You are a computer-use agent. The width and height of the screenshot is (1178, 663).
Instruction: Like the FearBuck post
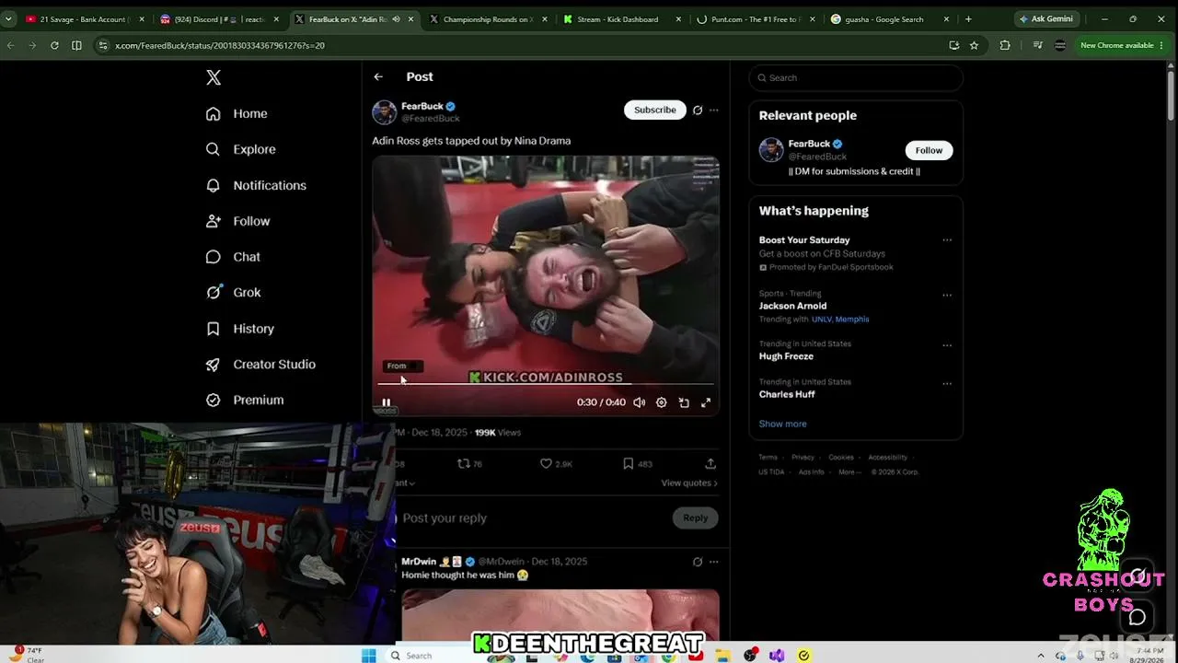click(x=556, y=464)
